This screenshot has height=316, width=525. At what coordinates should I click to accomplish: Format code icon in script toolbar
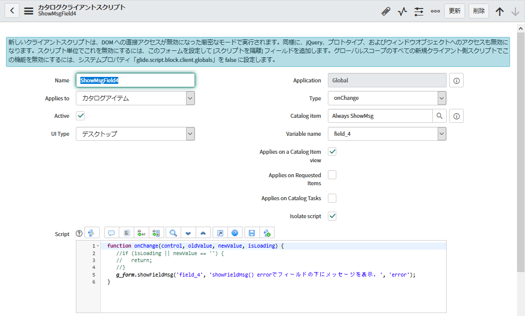click(x=127, y=233)
